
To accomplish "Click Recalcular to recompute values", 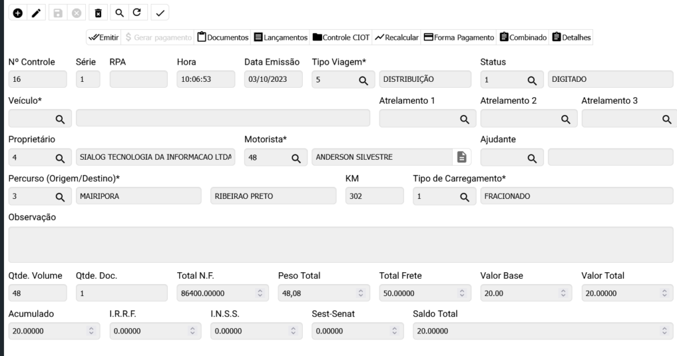I will [x=397, y=38].
